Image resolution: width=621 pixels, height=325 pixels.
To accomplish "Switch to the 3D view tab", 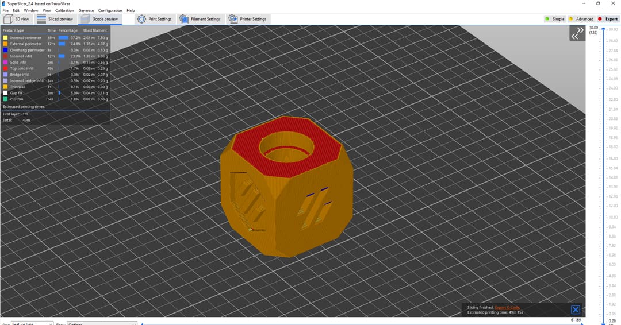I will point(17,19).
